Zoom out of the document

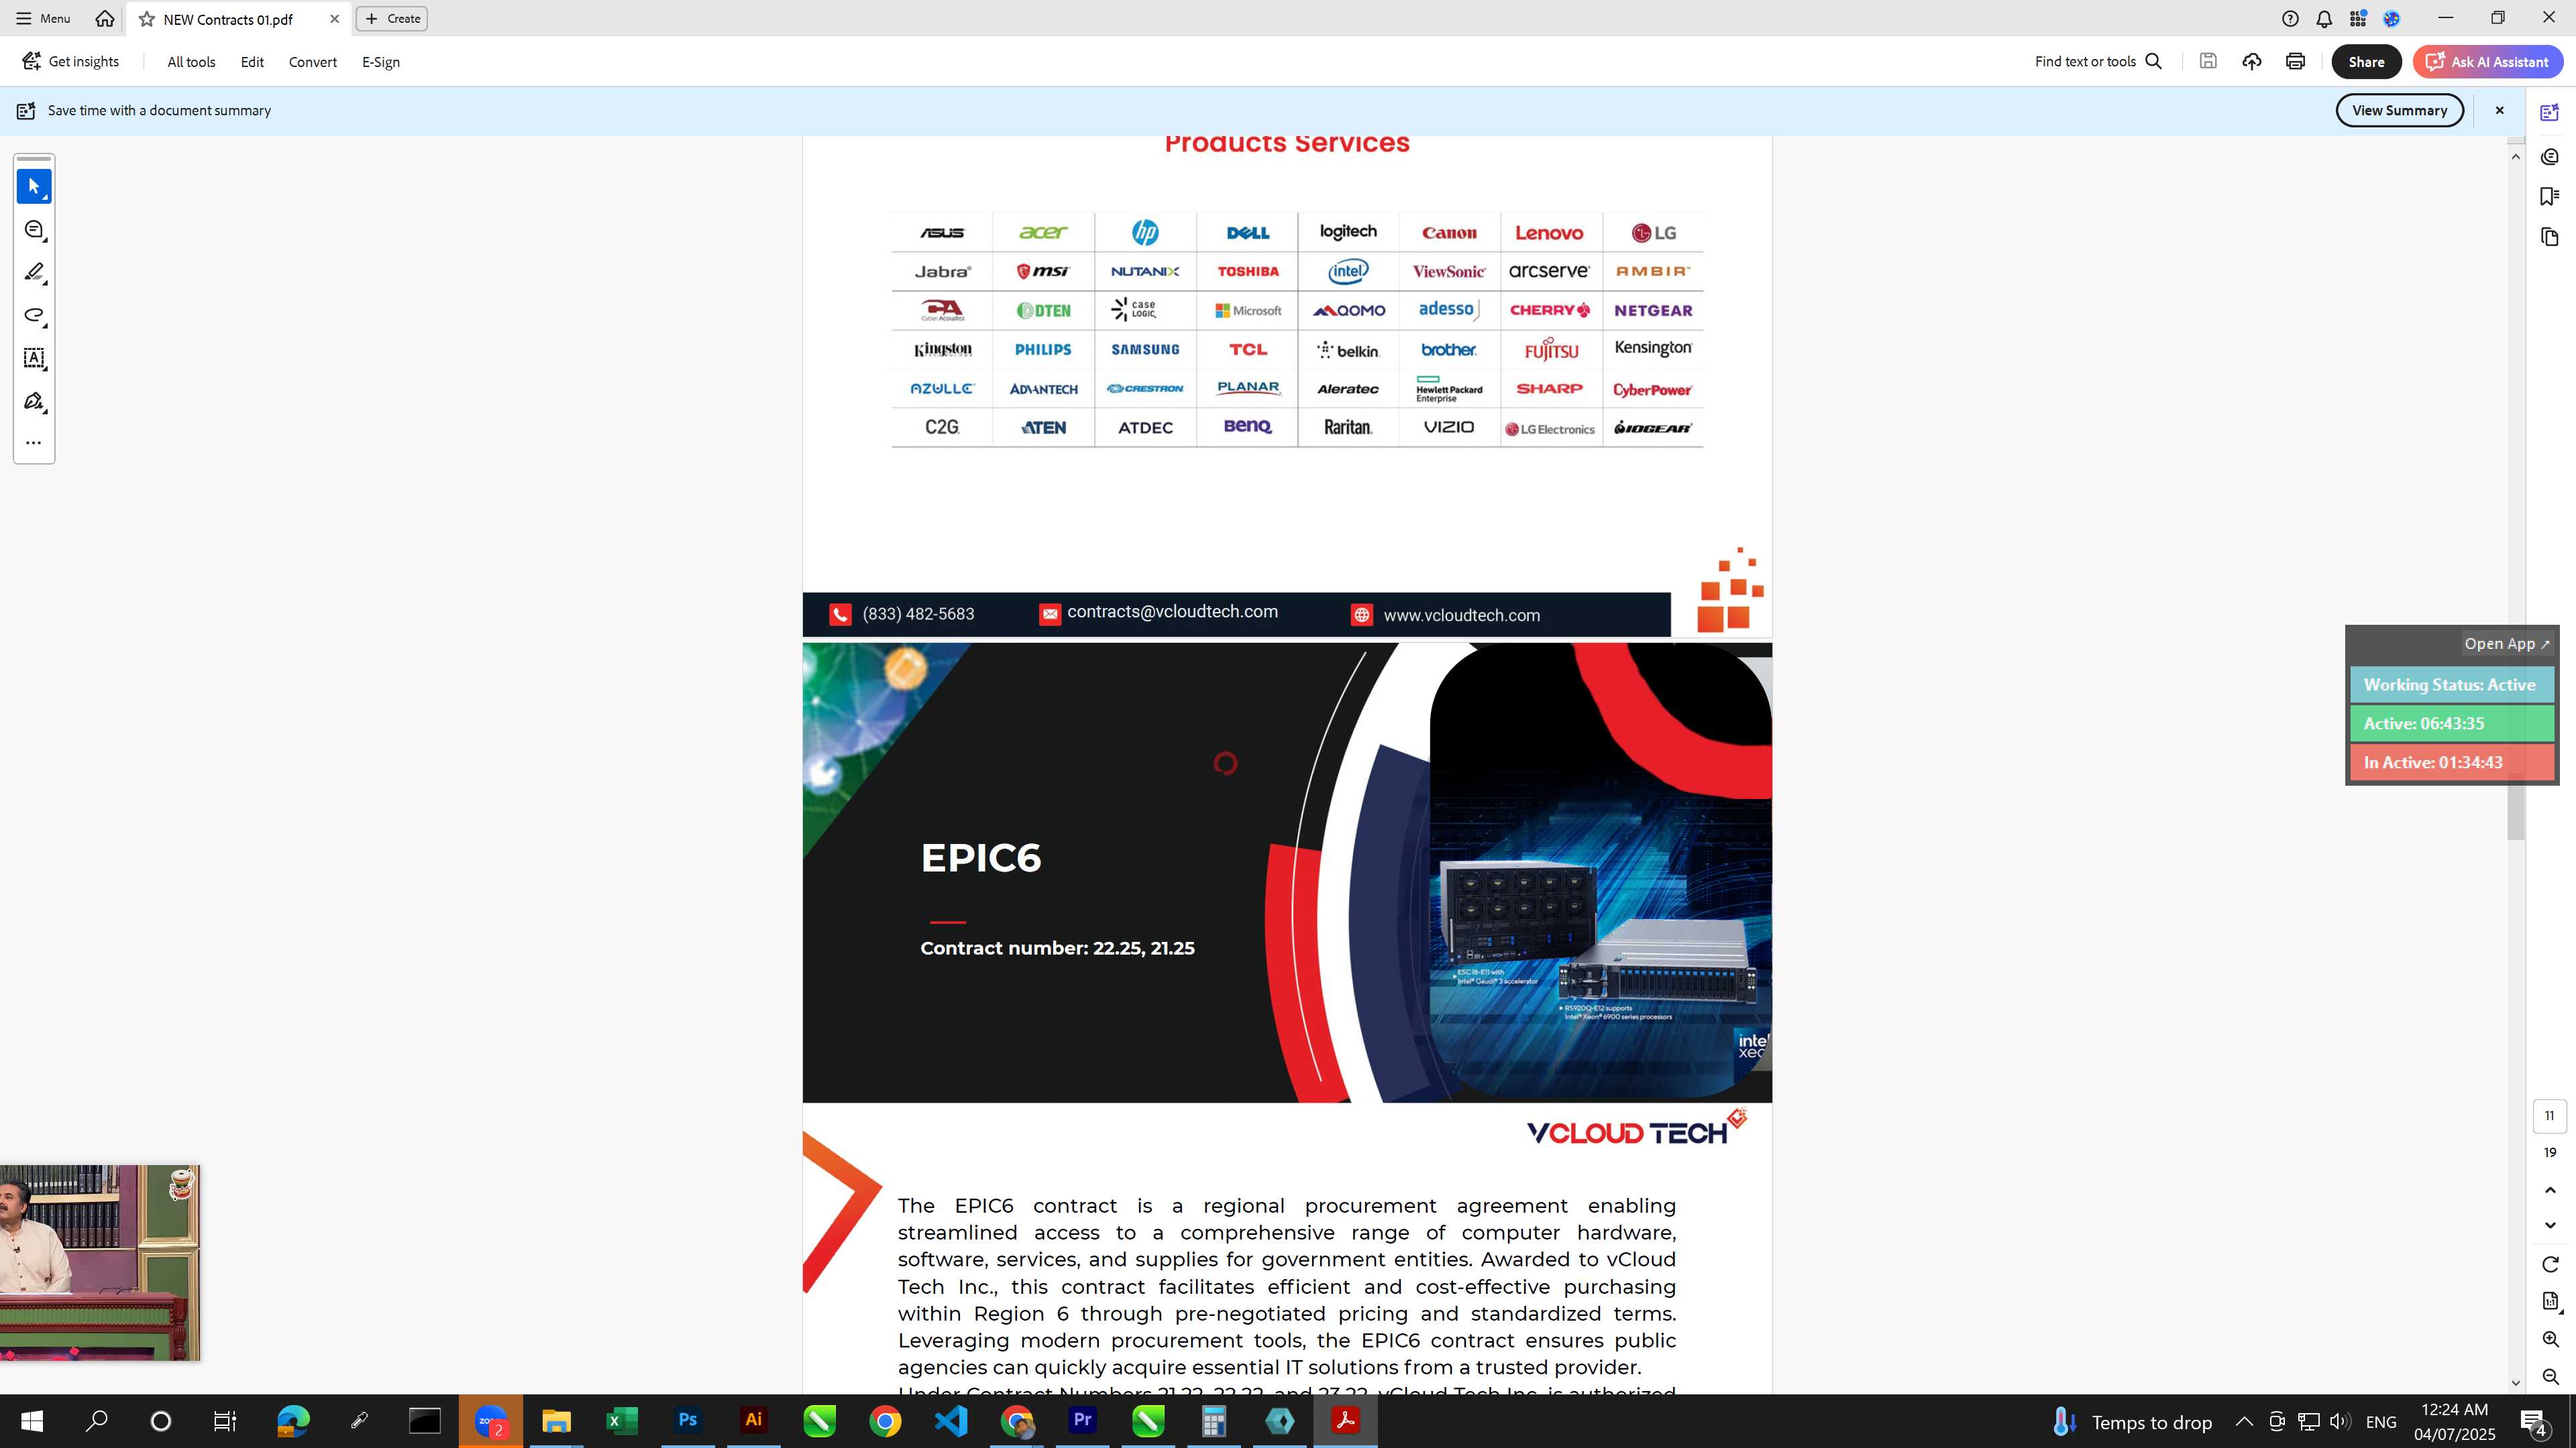click(2549, 1378)
